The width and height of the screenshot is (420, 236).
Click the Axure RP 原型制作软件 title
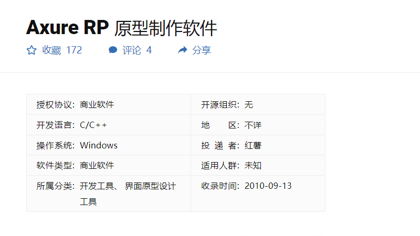click(121, 28)
